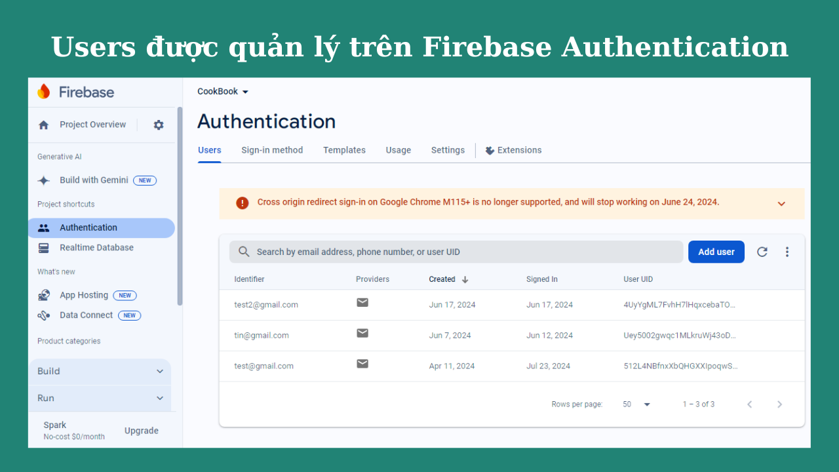Select the tin@gmail.com identifier
The width and height of the screenshot is (839, 472).
tap(262, 336)
